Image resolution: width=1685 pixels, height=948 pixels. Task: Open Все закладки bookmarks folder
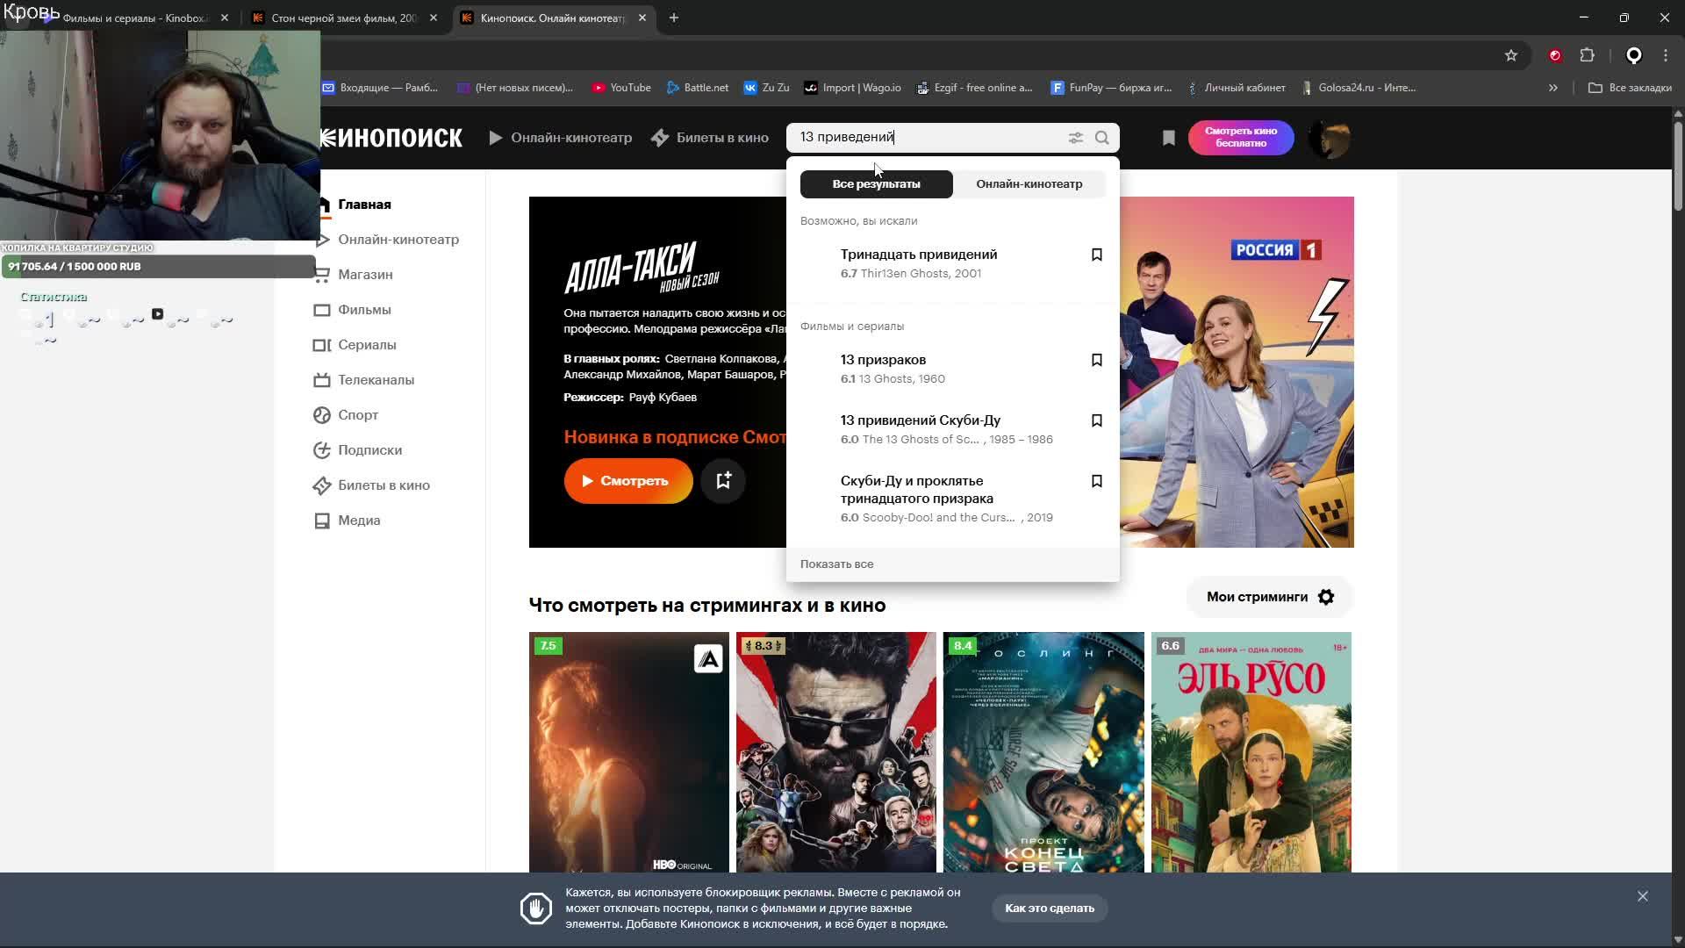pyautogui.click(x=1630, y=88)
